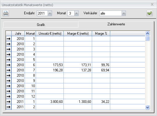Click the Monat field showing 3

point(71,13)
